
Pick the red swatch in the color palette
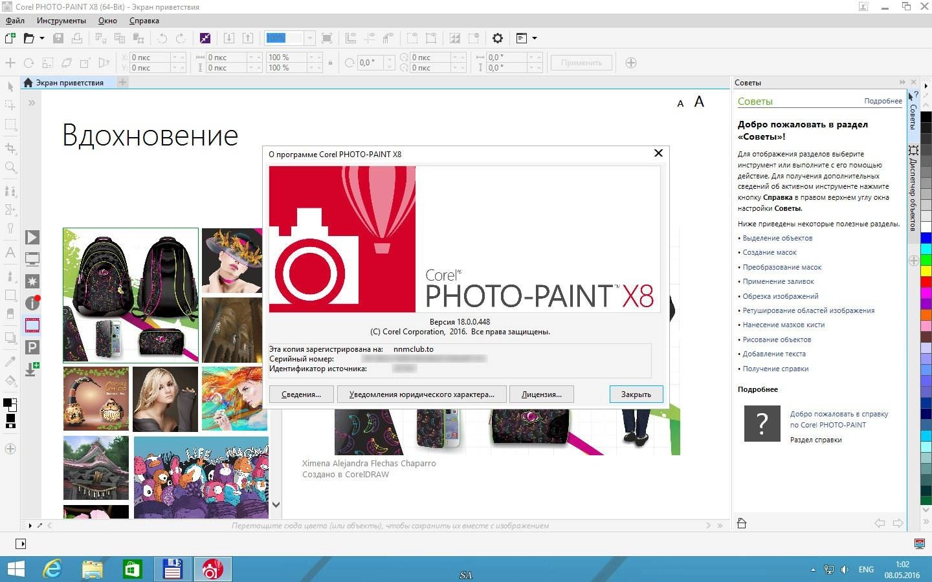(926, 282)
